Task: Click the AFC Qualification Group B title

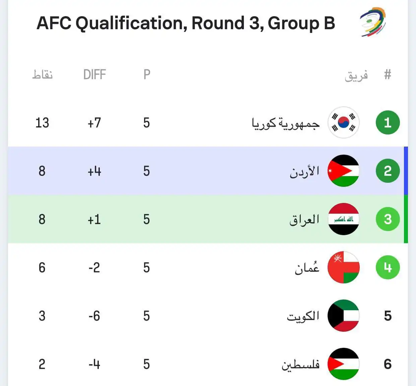Action: click(186, 23)
